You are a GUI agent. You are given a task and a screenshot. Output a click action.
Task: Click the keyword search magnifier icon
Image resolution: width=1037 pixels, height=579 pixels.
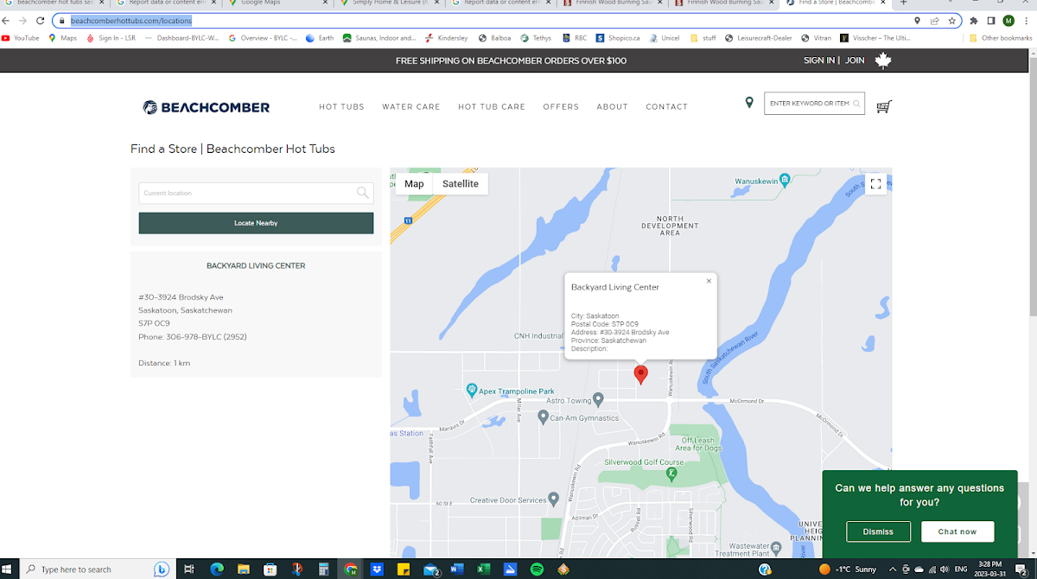point(856,104)
